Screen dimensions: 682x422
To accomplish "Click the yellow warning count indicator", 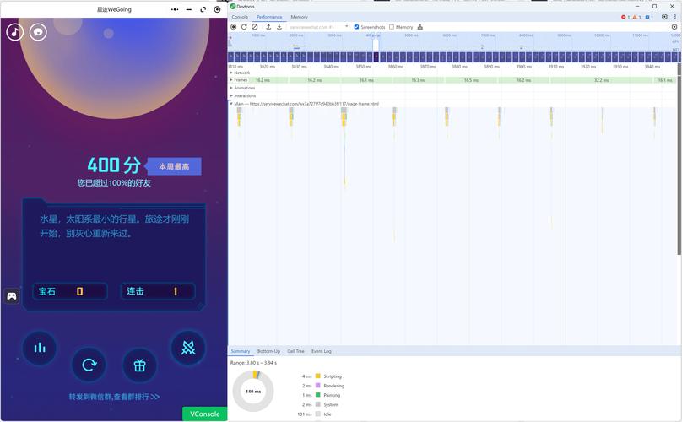I will (x=636, y=17).
